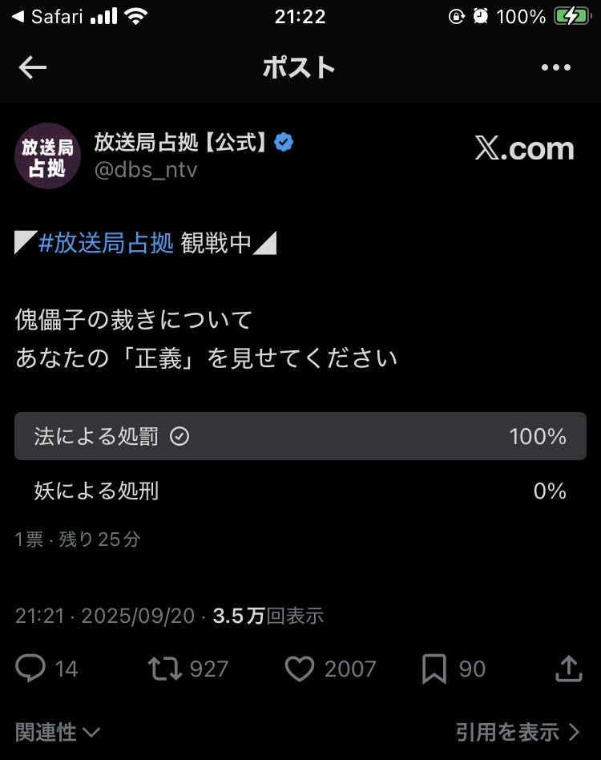601x760 pixels.
Task: Like the post with heart icon
Action: (300, 669)
